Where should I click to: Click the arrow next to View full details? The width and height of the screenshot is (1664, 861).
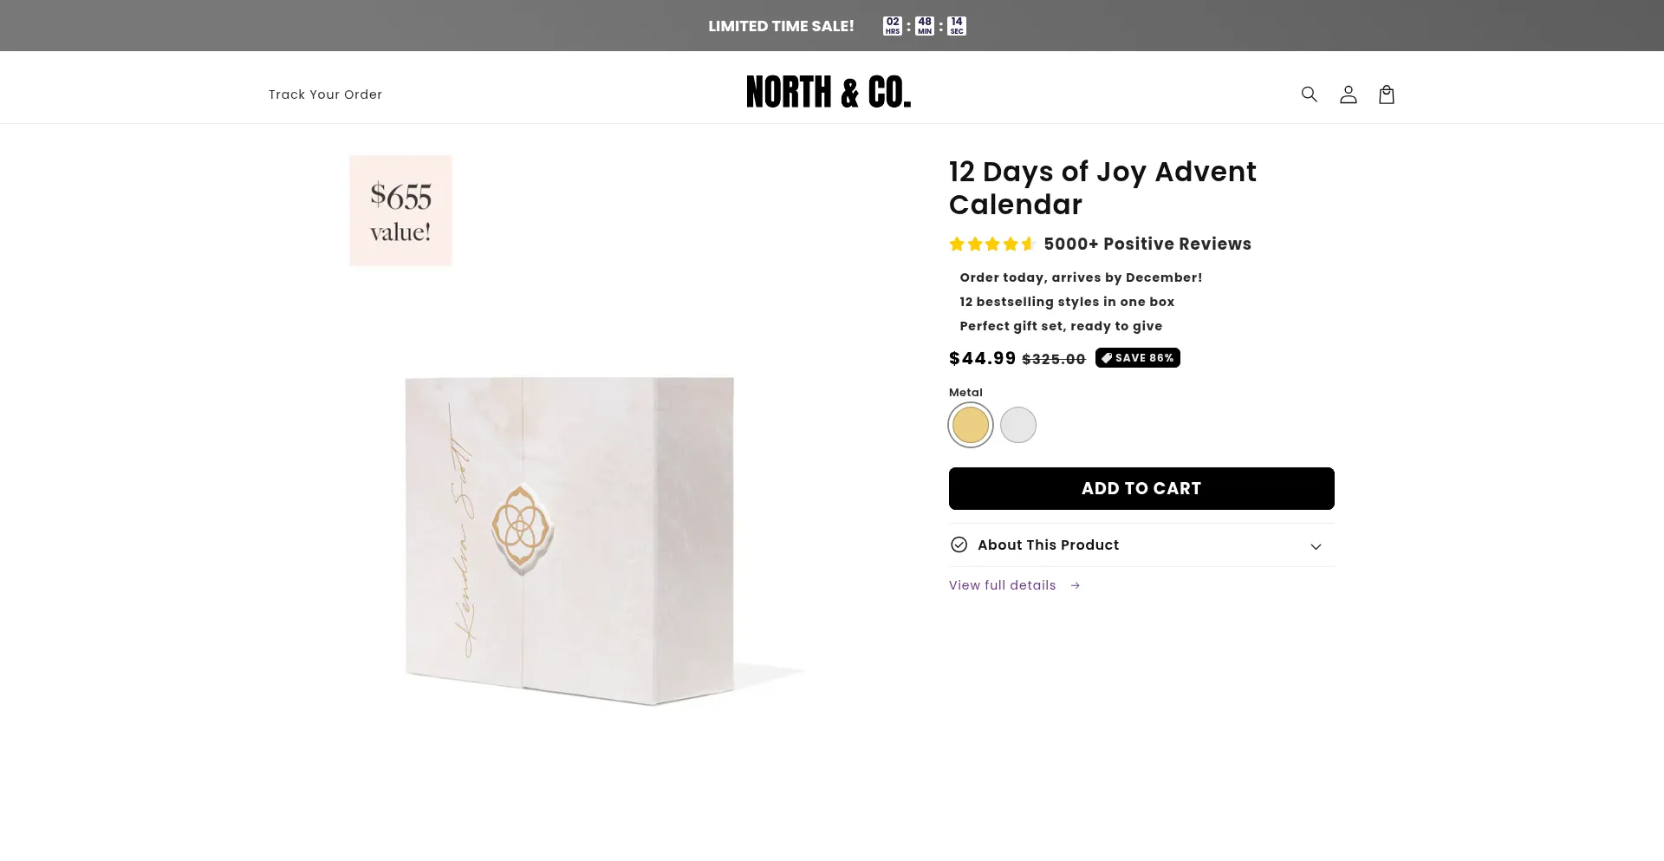click(x=1076, y=585)
